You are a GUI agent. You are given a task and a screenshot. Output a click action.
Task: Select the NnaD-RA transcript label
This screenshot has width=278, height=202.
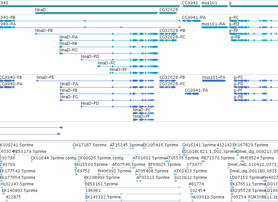(69, 37)
